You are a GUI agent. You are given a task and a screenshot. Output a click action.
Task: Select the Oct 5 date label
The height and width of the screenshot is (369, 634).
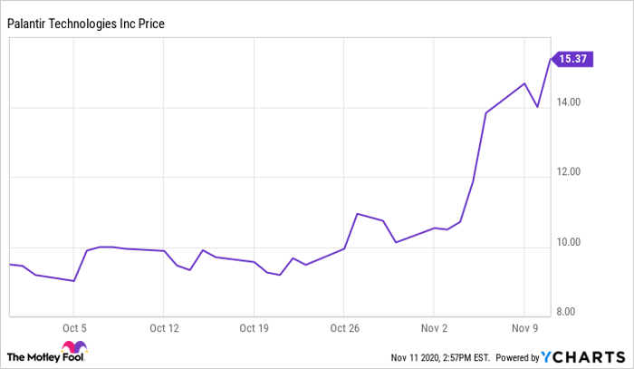(73, 327)
